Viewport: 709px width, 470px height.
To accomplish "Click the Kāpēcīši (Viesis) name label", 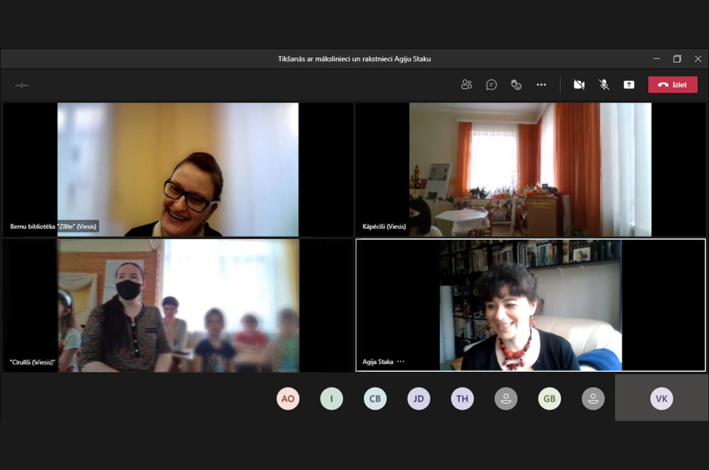I will [384, 226].
